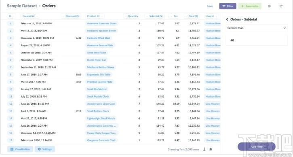Image resolution: width=293 pixels, height=157 pixels.
Task: Click Add filter button
Action: tap(256, 147)
